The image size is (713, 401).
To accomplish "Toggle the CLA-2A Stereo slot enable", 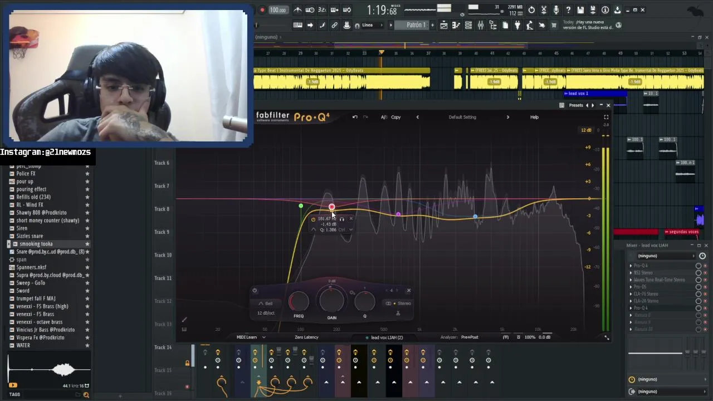I will click(x=699, y=301).
